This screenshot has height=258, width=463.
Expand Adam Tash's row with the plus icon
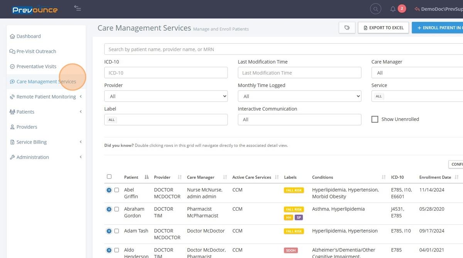coord(109,231)
